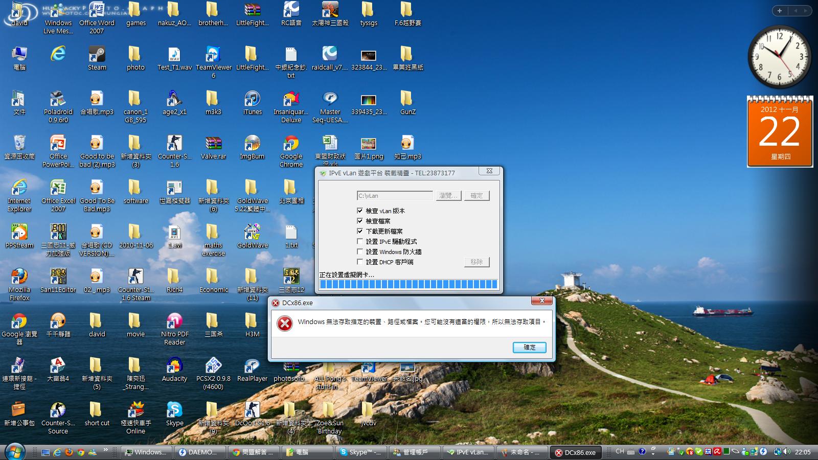Enable the 設置 Windows 防火牆 checkbox
The width and height of the screenshot is (818, 460).
pyautogui.click(x=360, y=251)
